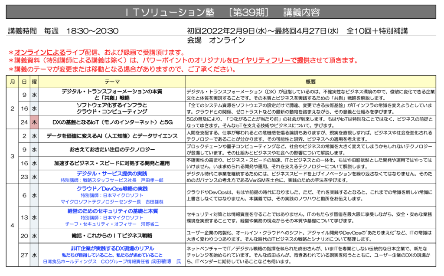This screenshot has height=276, width=444.
Task: Click 非IT企業が実践するDX現場のリアル title
Action: tap(112, 248)
